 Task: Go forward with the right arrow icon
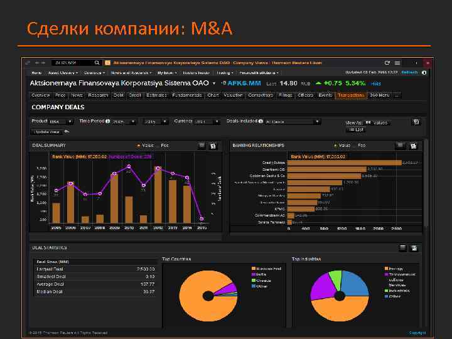pyautogui.click(x=43, y=63)
